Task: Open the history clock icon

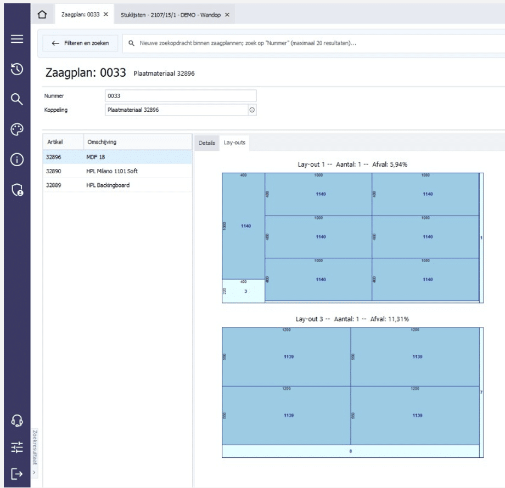Action: [17, 69]
